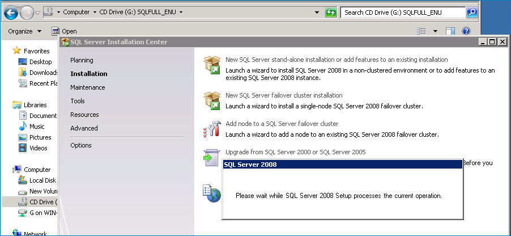This screenshot has width=511, height=236.
Task: Select CD Drive (G:) SQLFULL_ENU breadcrumb
Action: pyautogui.click(x=138, y=12)
